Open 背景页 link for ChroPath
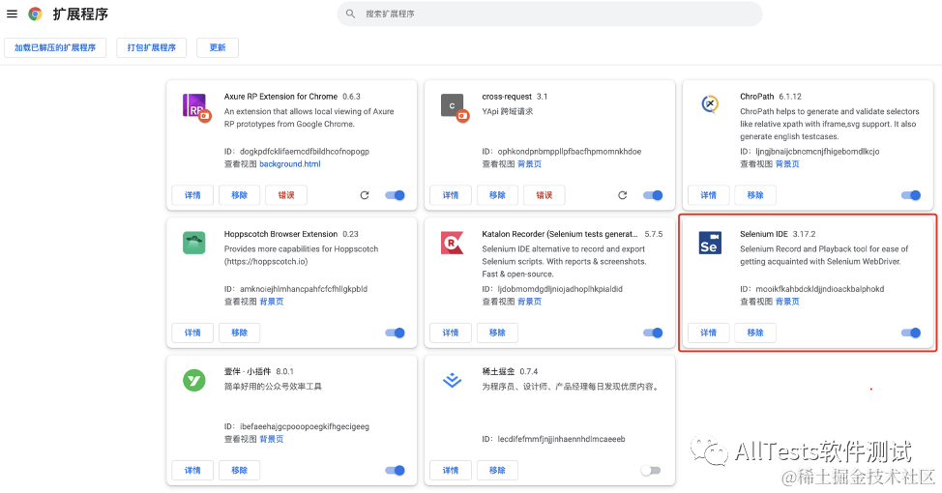The height and width of the screenshot is (493, 942). (x=787, y=164)
